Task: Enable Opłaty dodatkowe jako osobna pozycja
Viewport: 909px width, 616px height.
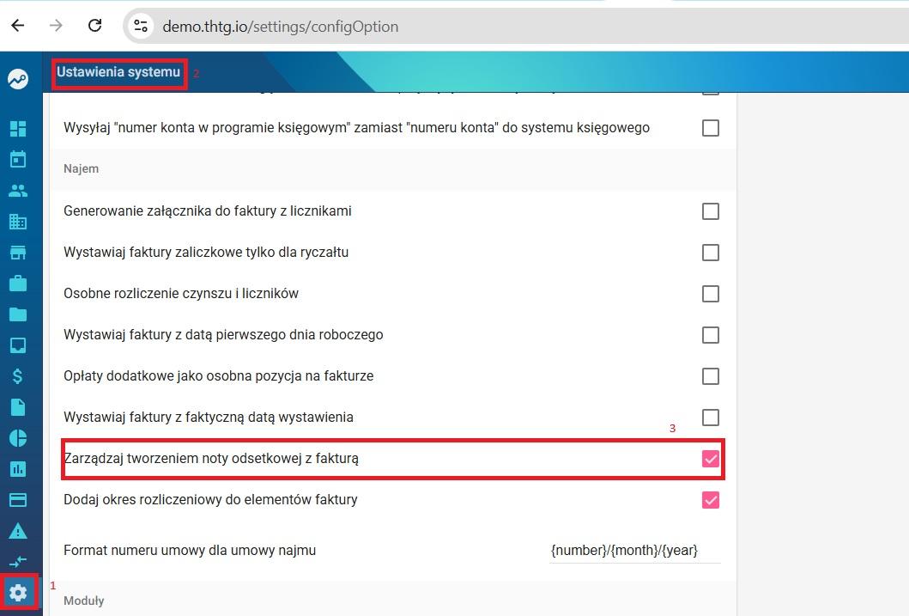Action: pyautogui.click(x=710, y=375)
